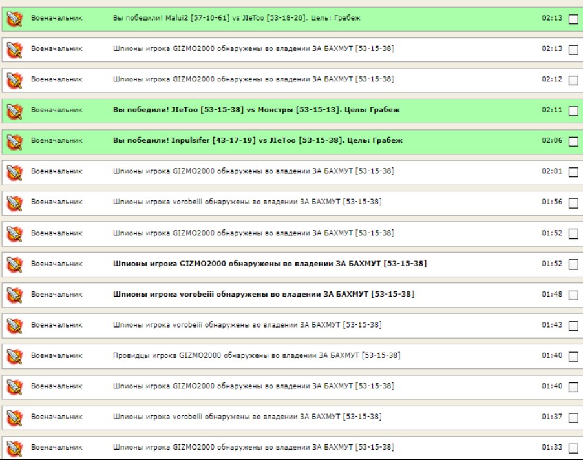Select the checkbox of the 01:43 vorobeiii report
This screenshot has width=583, height=460.
point(573,326)
